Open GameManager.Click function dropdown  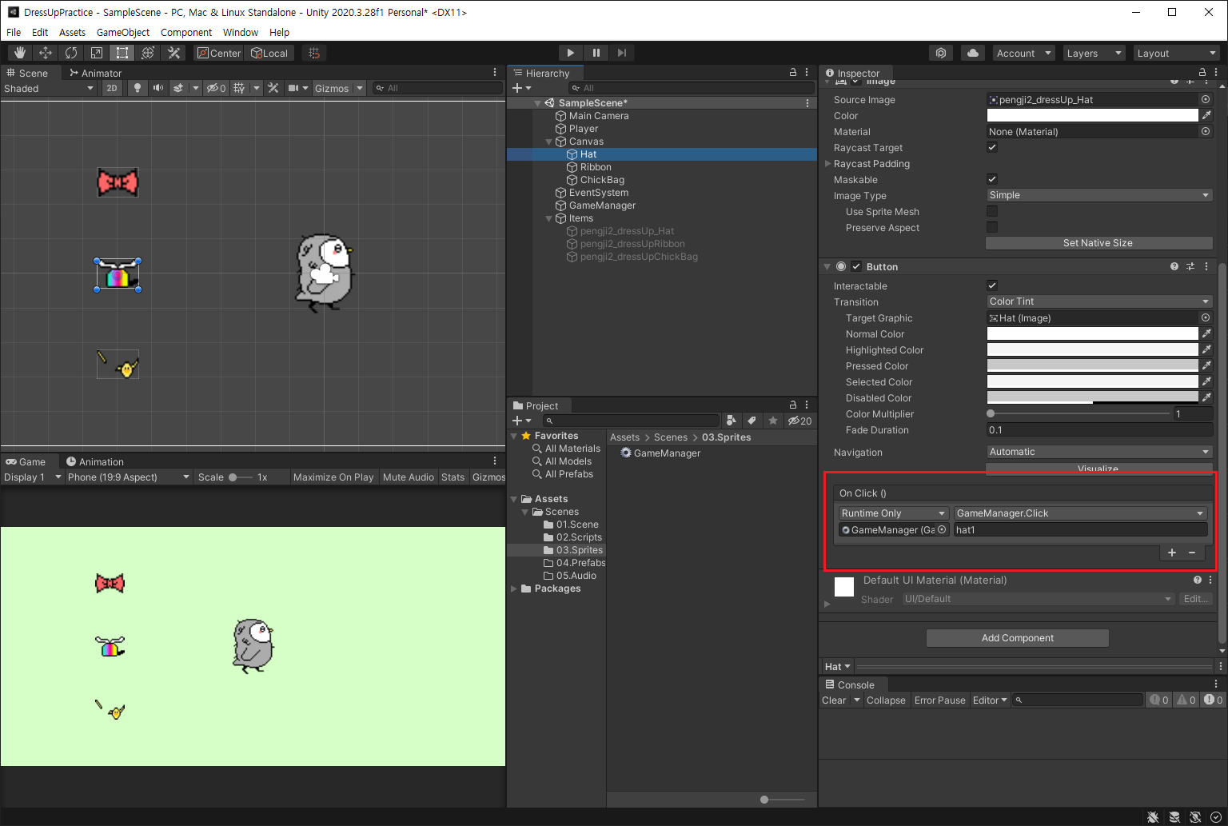click(1080, 513)
